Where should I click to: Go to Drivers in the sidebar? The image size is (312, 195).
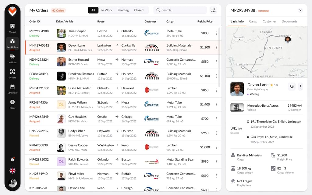pos(12,73)
